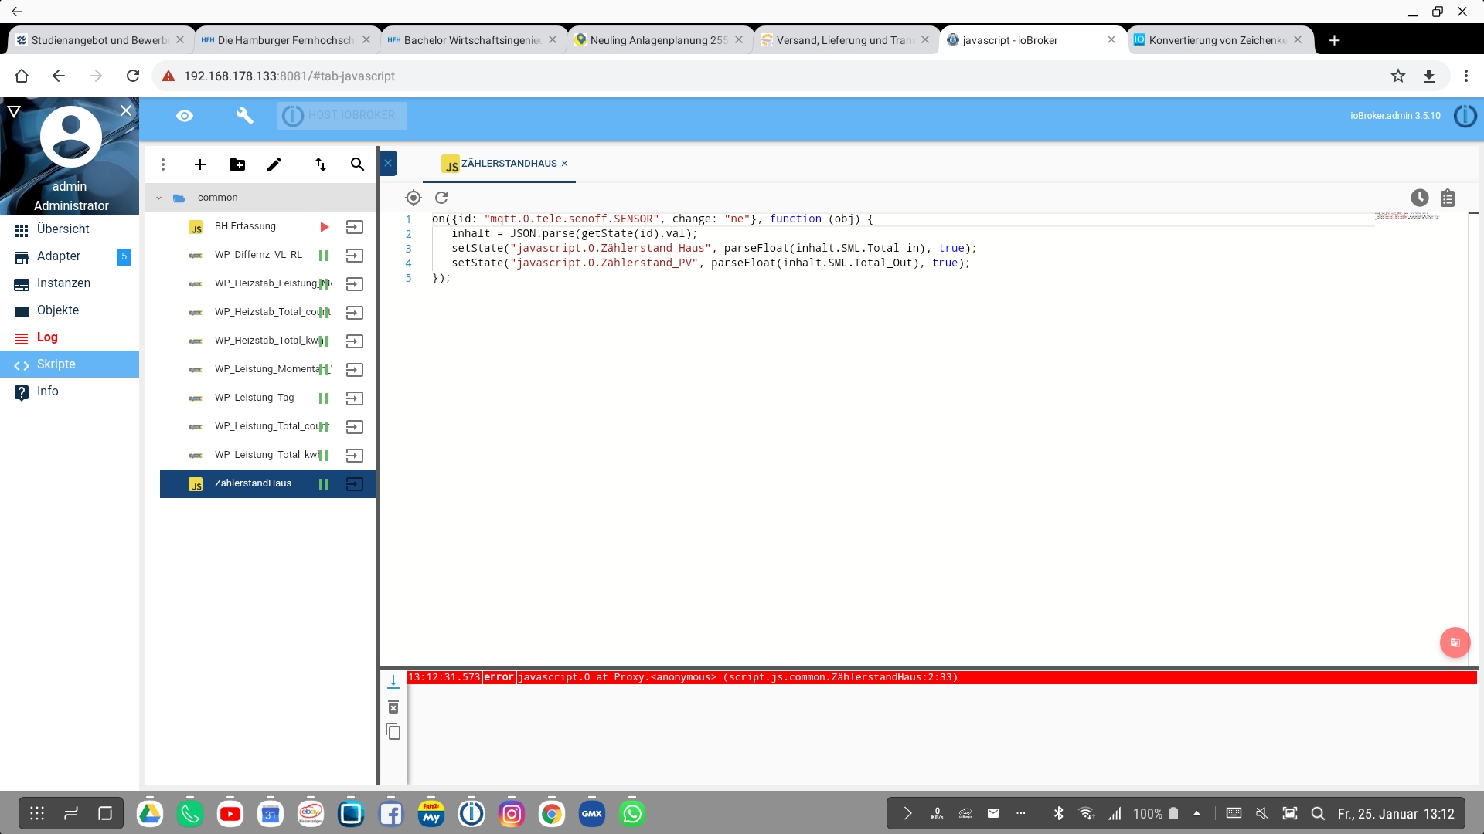Toggle script run state for ZählerstandHaus
The image size is (1484, 834).
point(324,483)
